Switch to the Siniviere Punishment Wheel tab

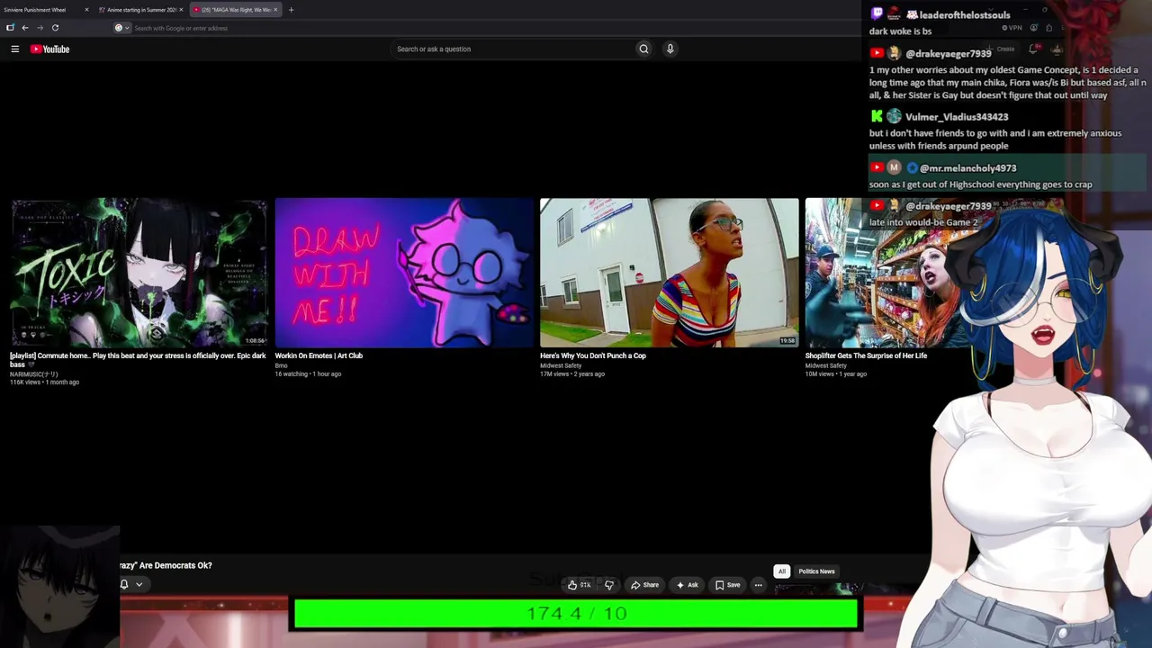(36, 10)
